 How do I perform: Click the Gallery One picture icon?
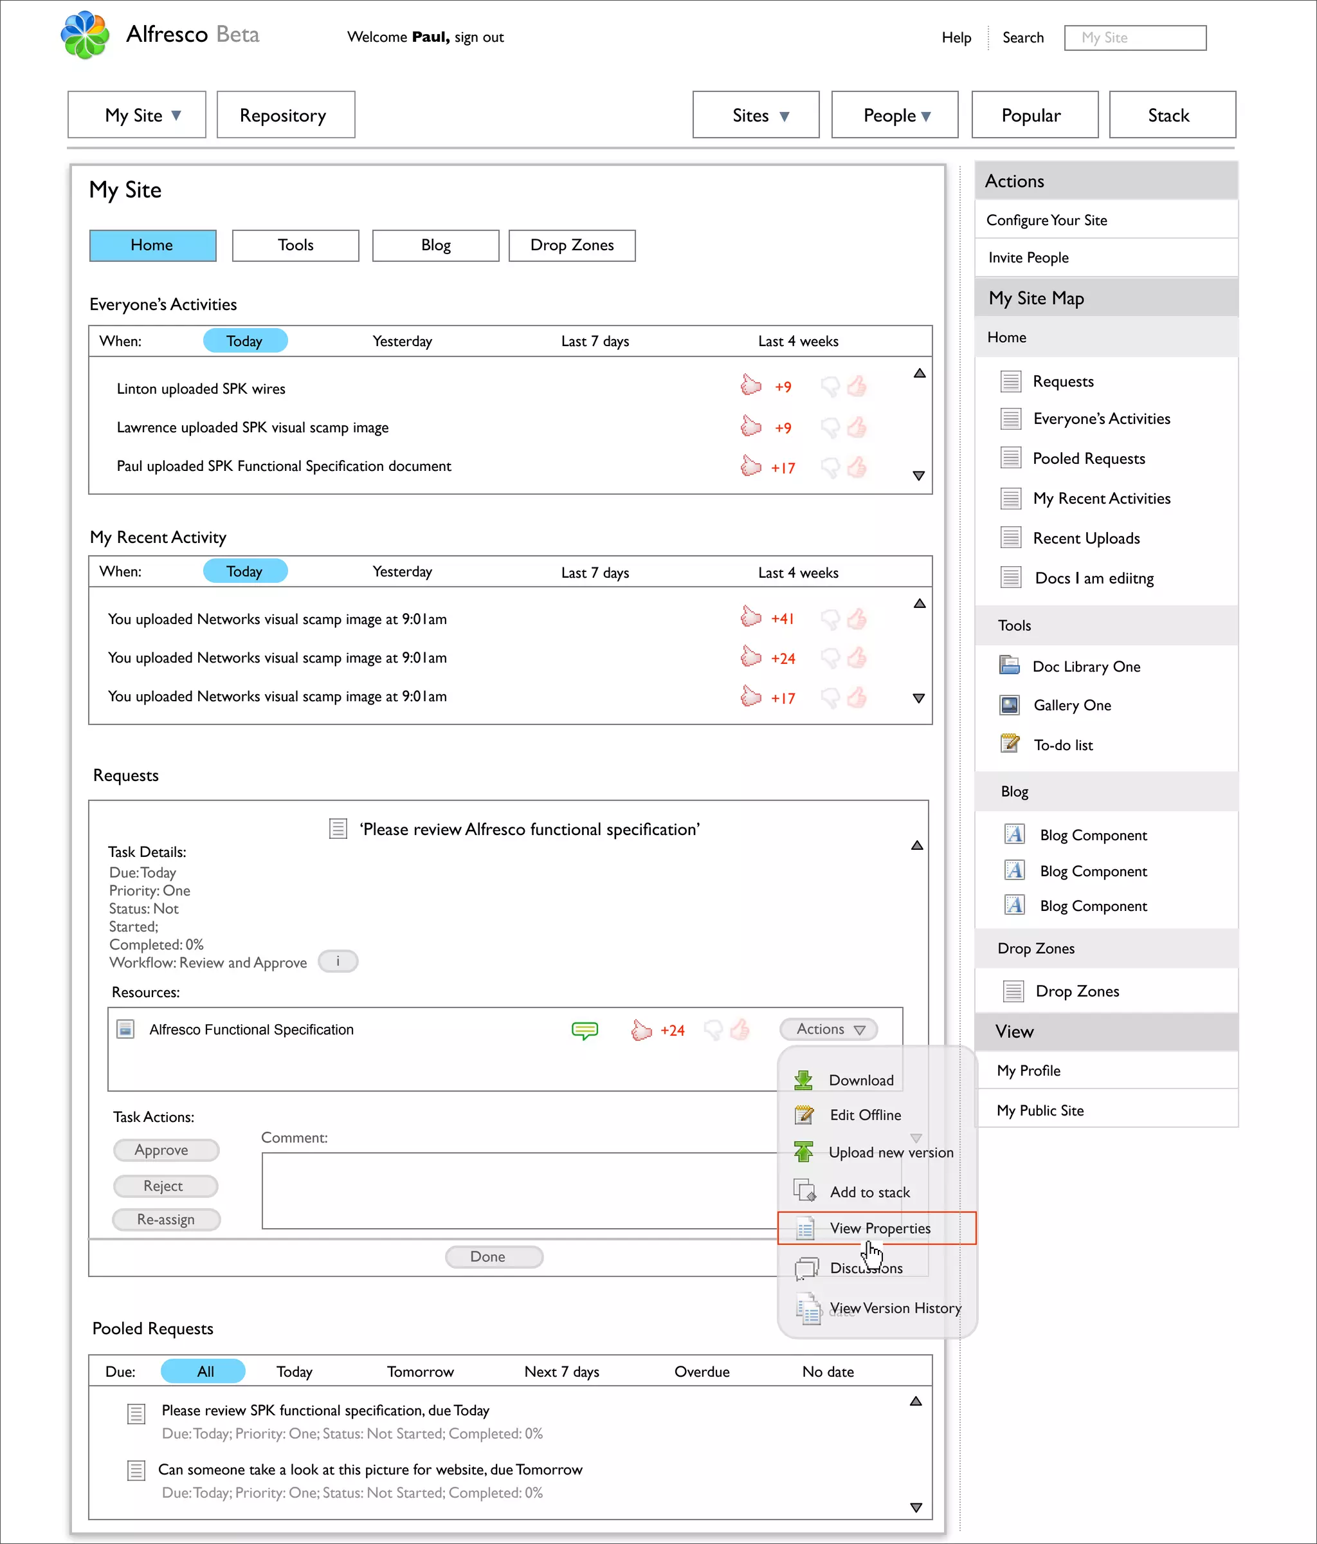point(1010,704)
